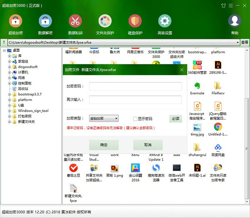
Task: Expand the 控制面板 tree node
Action: (10, 83)
